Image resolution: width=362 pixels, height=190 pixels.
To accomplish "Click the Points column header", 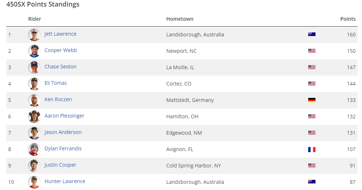I will pyautogui.click(x=348, y=19).
